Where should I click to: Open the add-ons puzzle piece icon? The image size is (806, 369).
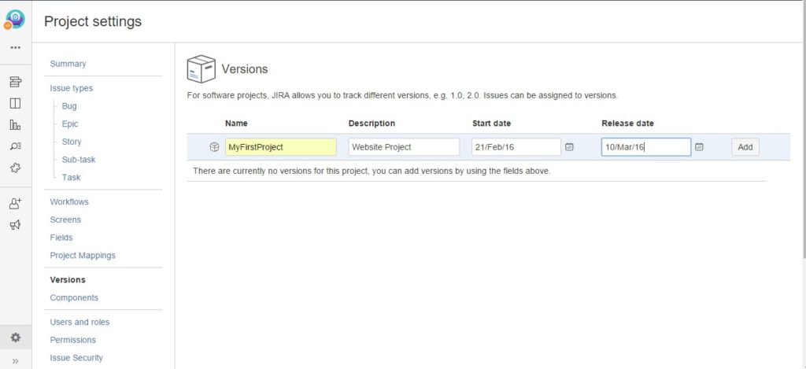coord(16,168)
